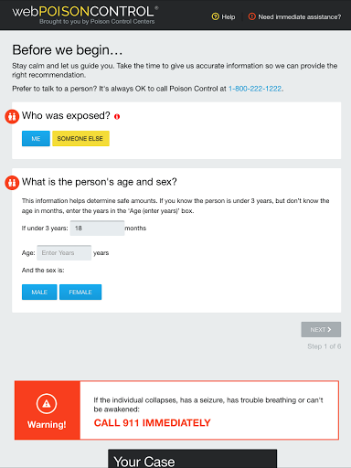Click the NEXT button
Image resolution: width=351 pixels, height=468 pixels.
(x=321, y=329)
